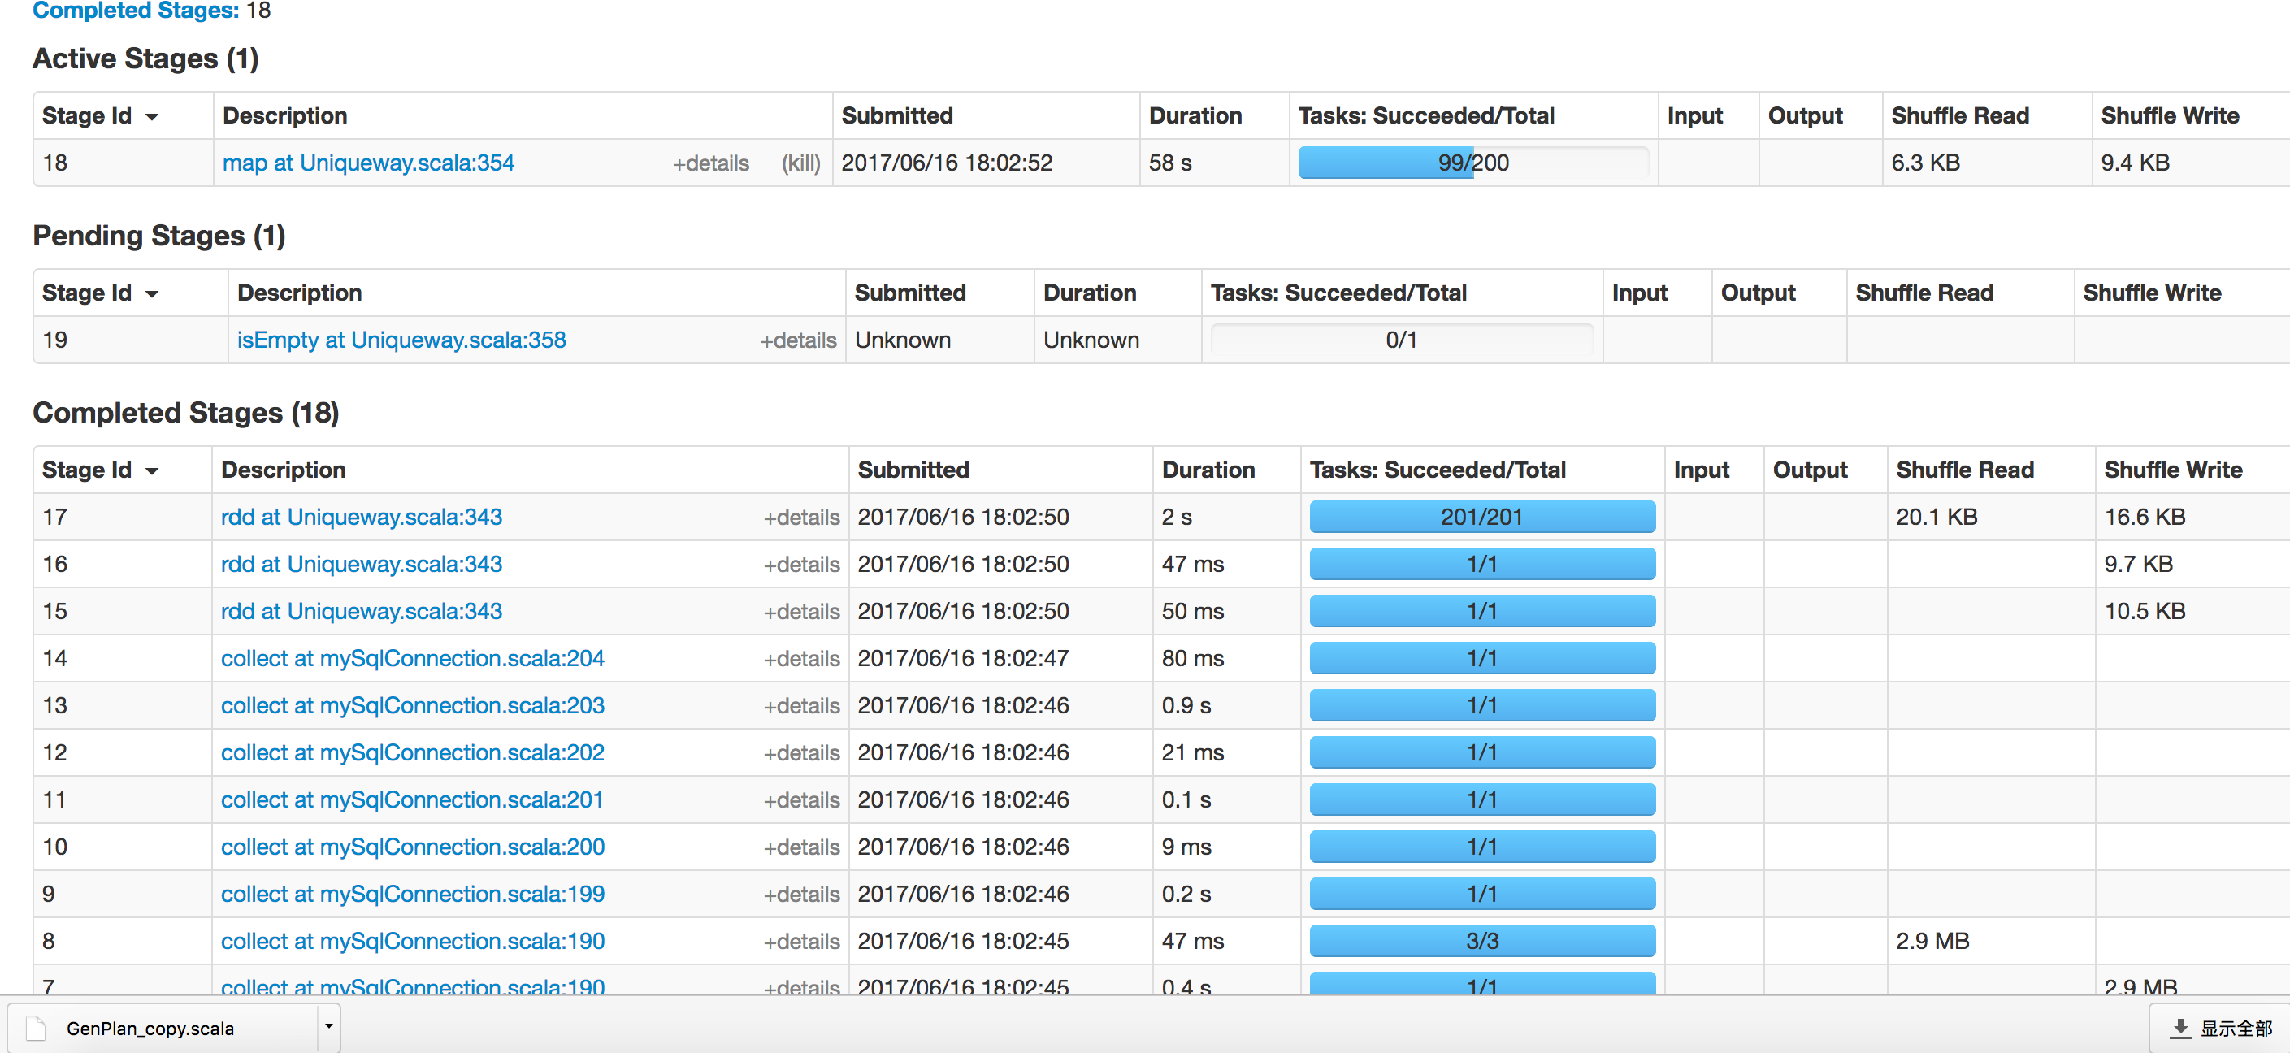2290x1053 pixels.
Task: Expand +details for stage 15
Action: tap(801, 611)
